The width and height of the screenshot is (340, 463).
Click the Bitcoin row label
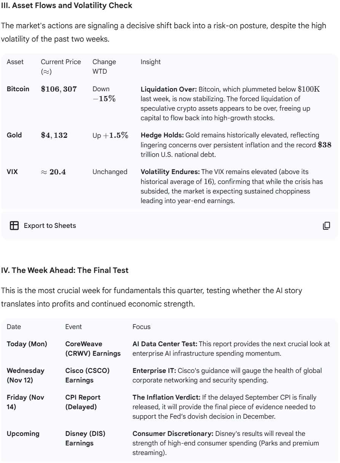pos(18,89)
